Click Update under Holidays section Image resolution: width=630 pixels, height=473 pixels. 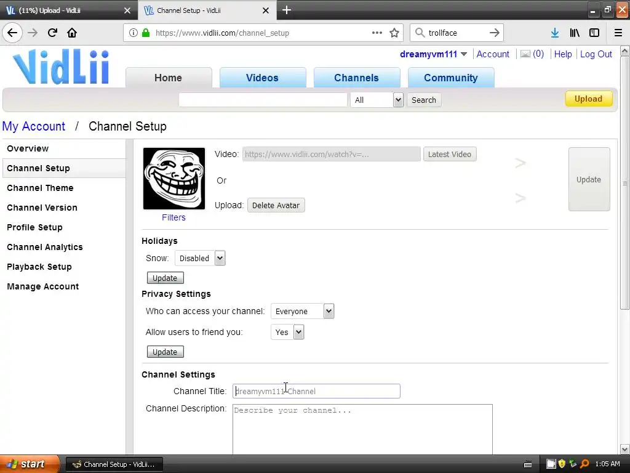pos(165,278)
